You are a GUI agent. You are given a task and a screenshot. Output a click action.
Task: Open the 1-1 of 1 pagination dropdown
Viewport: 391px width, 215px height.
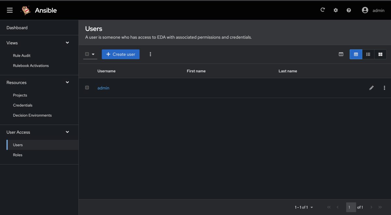[x=303, y=207]
